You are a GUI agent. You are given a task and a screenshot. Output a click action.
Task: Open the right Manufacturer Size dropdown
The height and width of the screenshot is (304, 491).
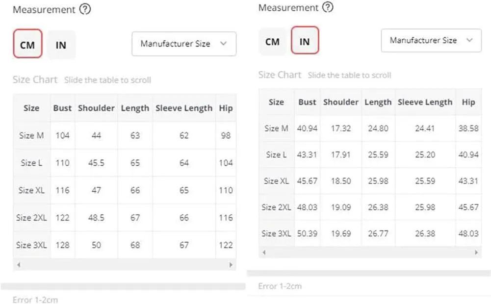[x=431, y=40]
